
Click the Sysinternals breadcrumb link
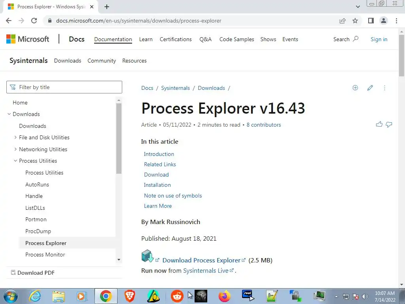point(175,88)
